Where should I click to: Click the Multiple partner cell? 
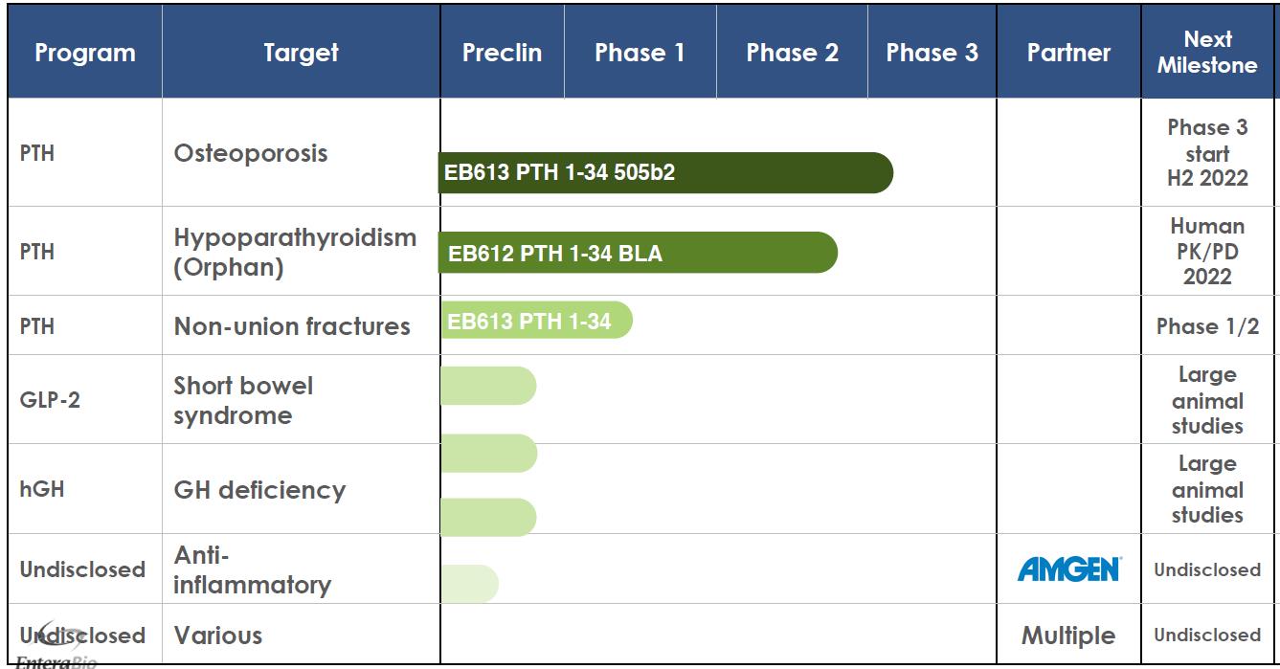pos(1068,635)
